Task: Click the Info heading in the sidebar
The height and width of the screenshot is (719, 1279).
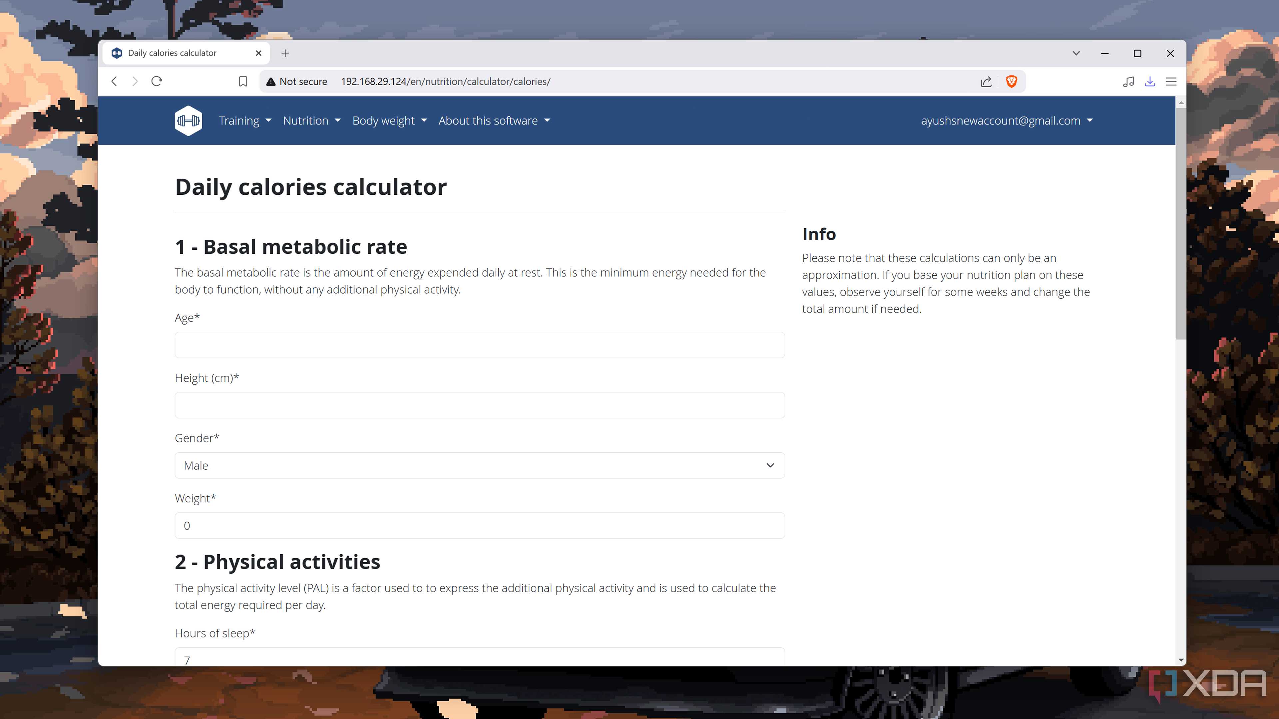Action: coord(819,234)
